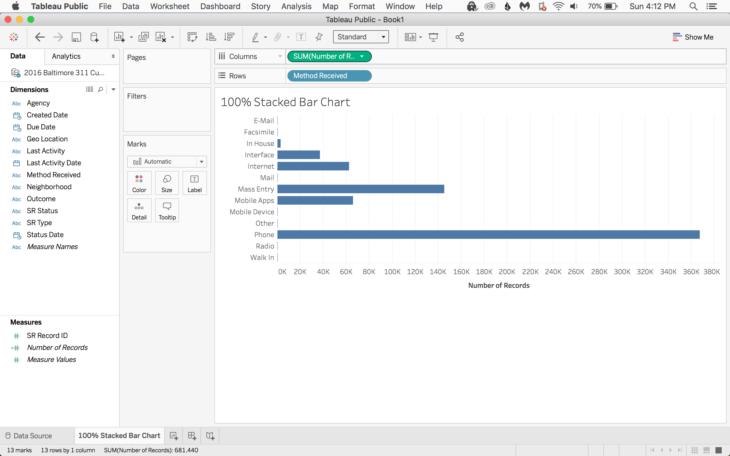This screenshot has width=730, height=456.
Task: Toggle the View Data list icon in Dimensions
Action: pyautogui.click(x=89, y=89)
